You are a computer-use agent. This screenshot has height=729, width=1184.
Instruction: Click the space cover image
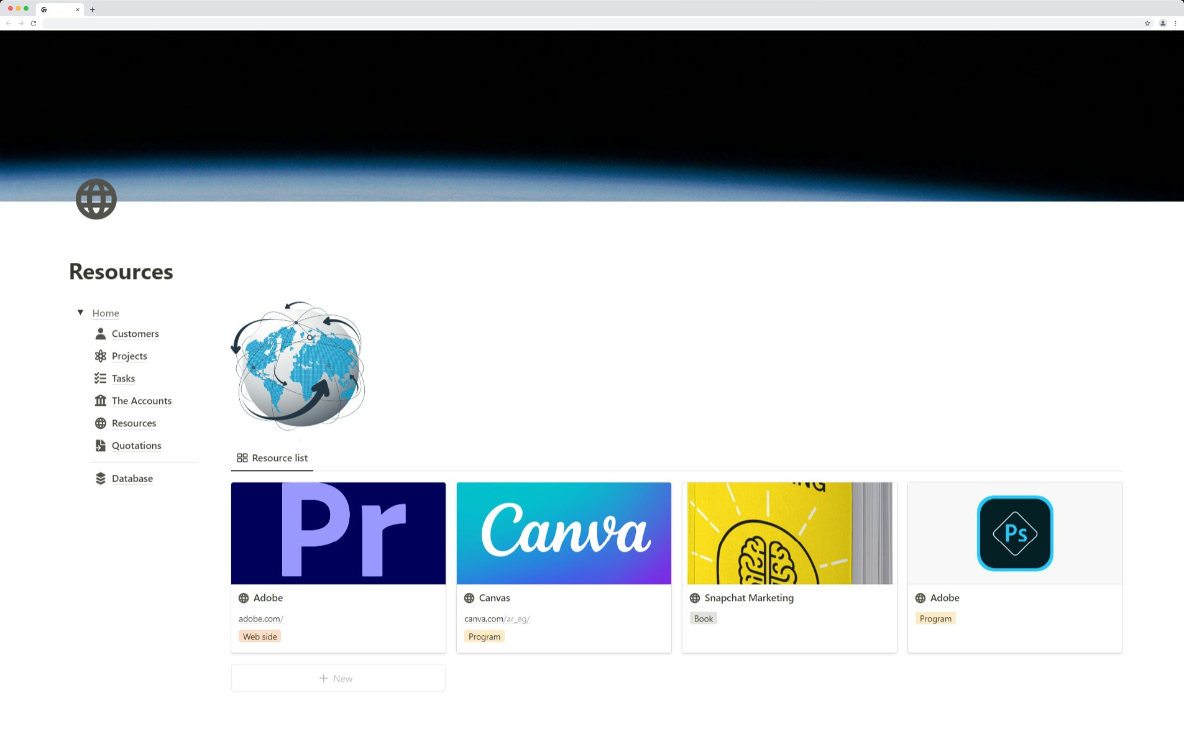(x=592, y=116)
